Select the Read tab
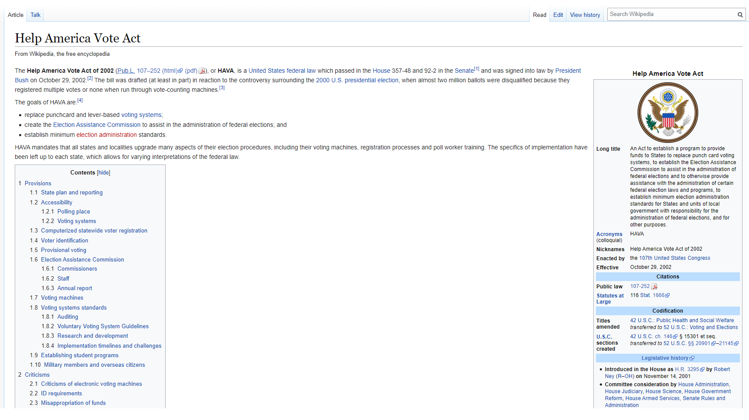Screen dimensions: 749x420 [x=540, y=15]
